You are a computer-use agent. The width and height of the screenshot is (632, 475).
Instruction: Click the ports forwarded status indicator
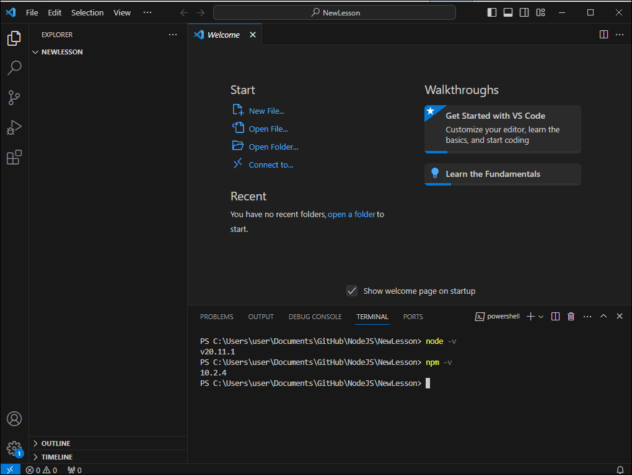click(74, 470)
